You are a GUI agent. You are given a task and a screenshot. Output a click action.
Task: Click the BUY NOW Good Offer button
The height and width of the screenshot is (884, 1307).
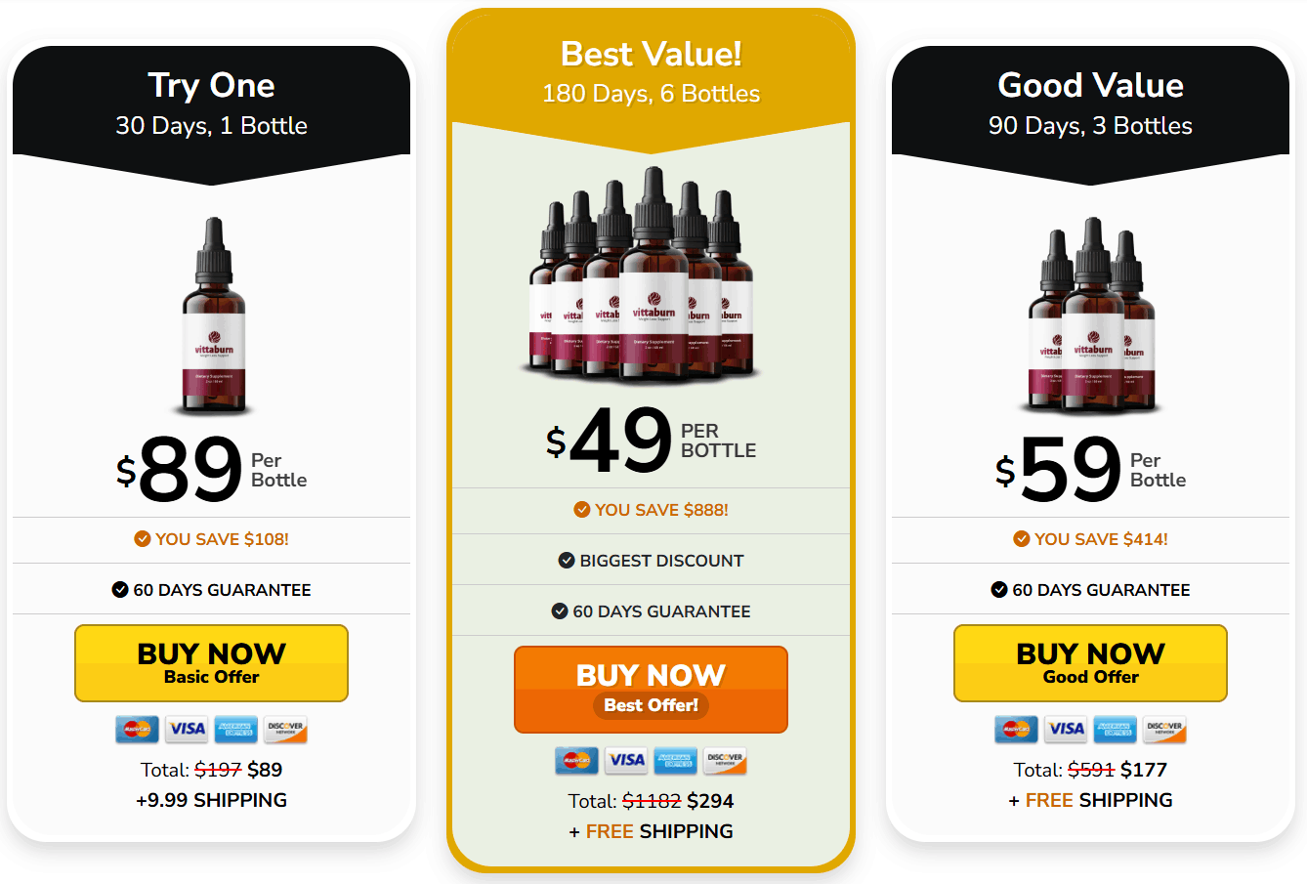click(1090, 663)
